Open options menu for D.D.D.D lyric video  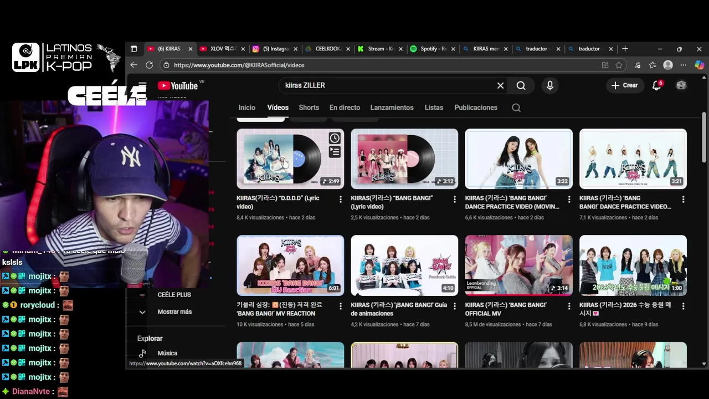pyautogui.click(x=341, y=199)
